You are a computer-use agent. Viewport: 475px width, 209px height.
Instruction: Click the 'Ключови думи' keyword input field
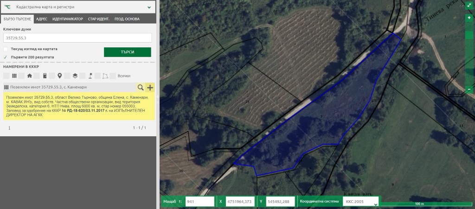click(77, 38)
